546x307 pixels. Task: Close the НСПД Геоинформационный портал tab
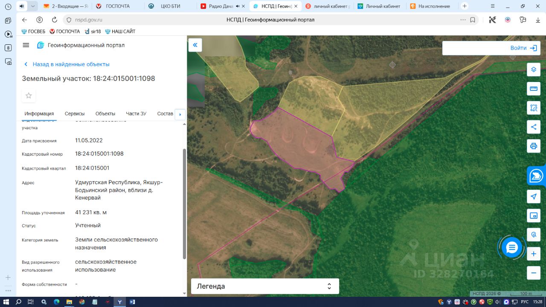click(296, 6)
